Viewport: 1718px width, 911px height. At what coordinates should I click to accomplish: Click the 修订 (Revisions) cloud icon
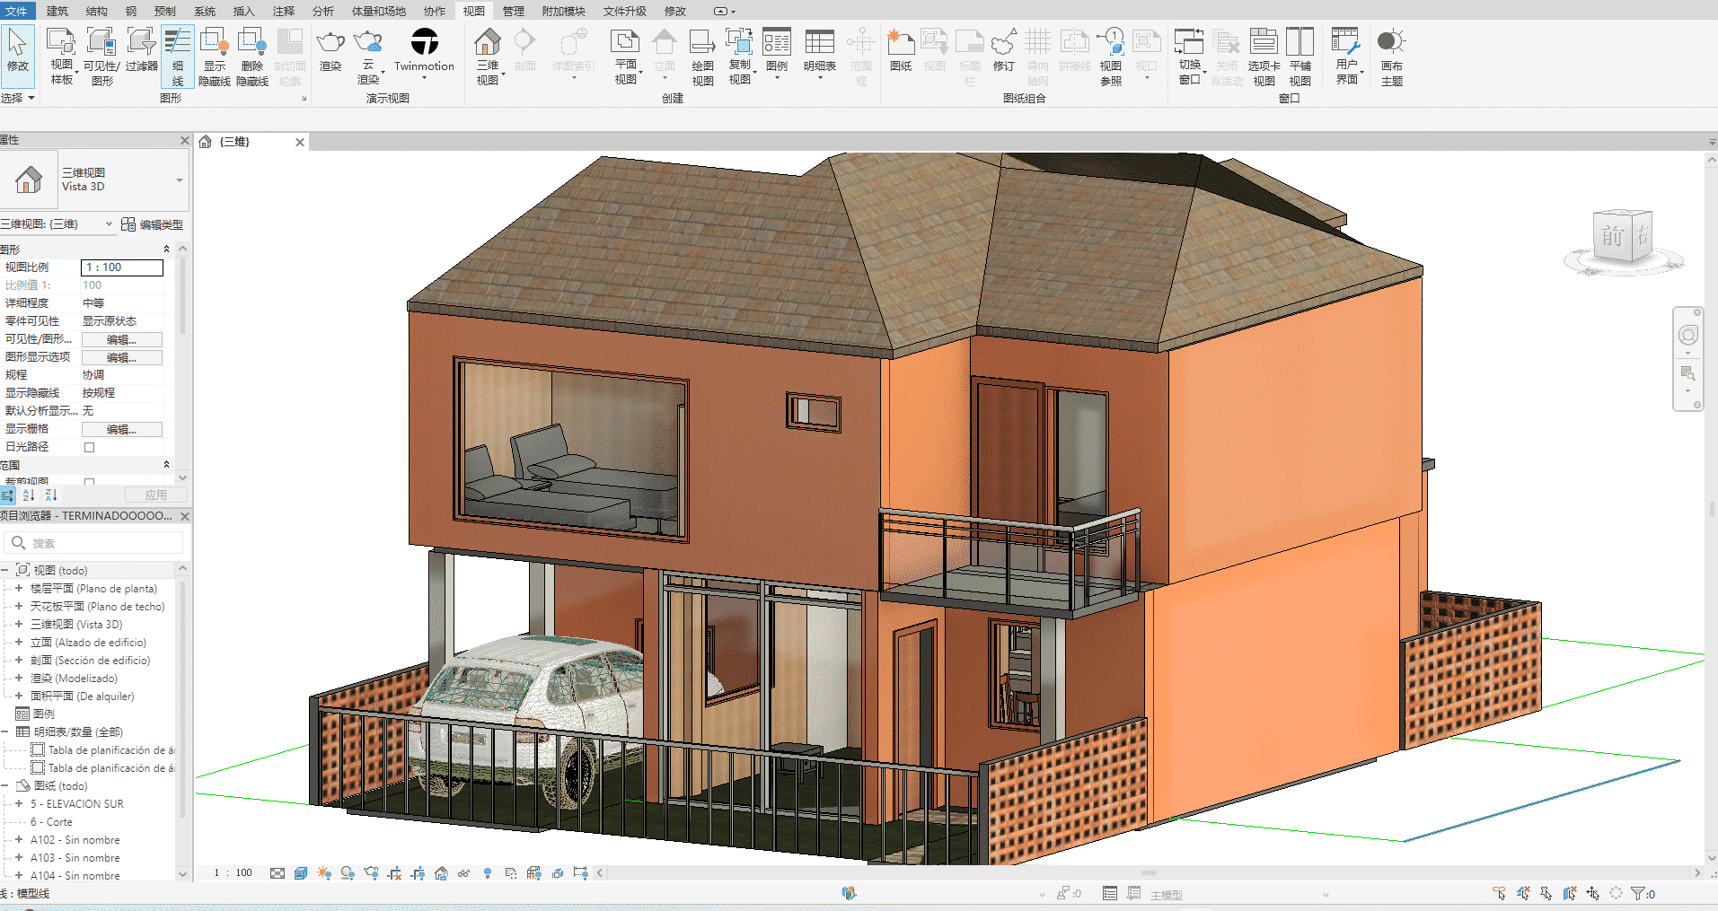[1003, 49]
